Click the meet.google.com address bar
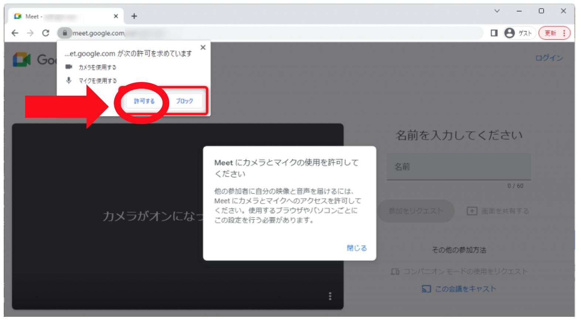The height and width of the screenshot is (322, 581). (270, 33)
